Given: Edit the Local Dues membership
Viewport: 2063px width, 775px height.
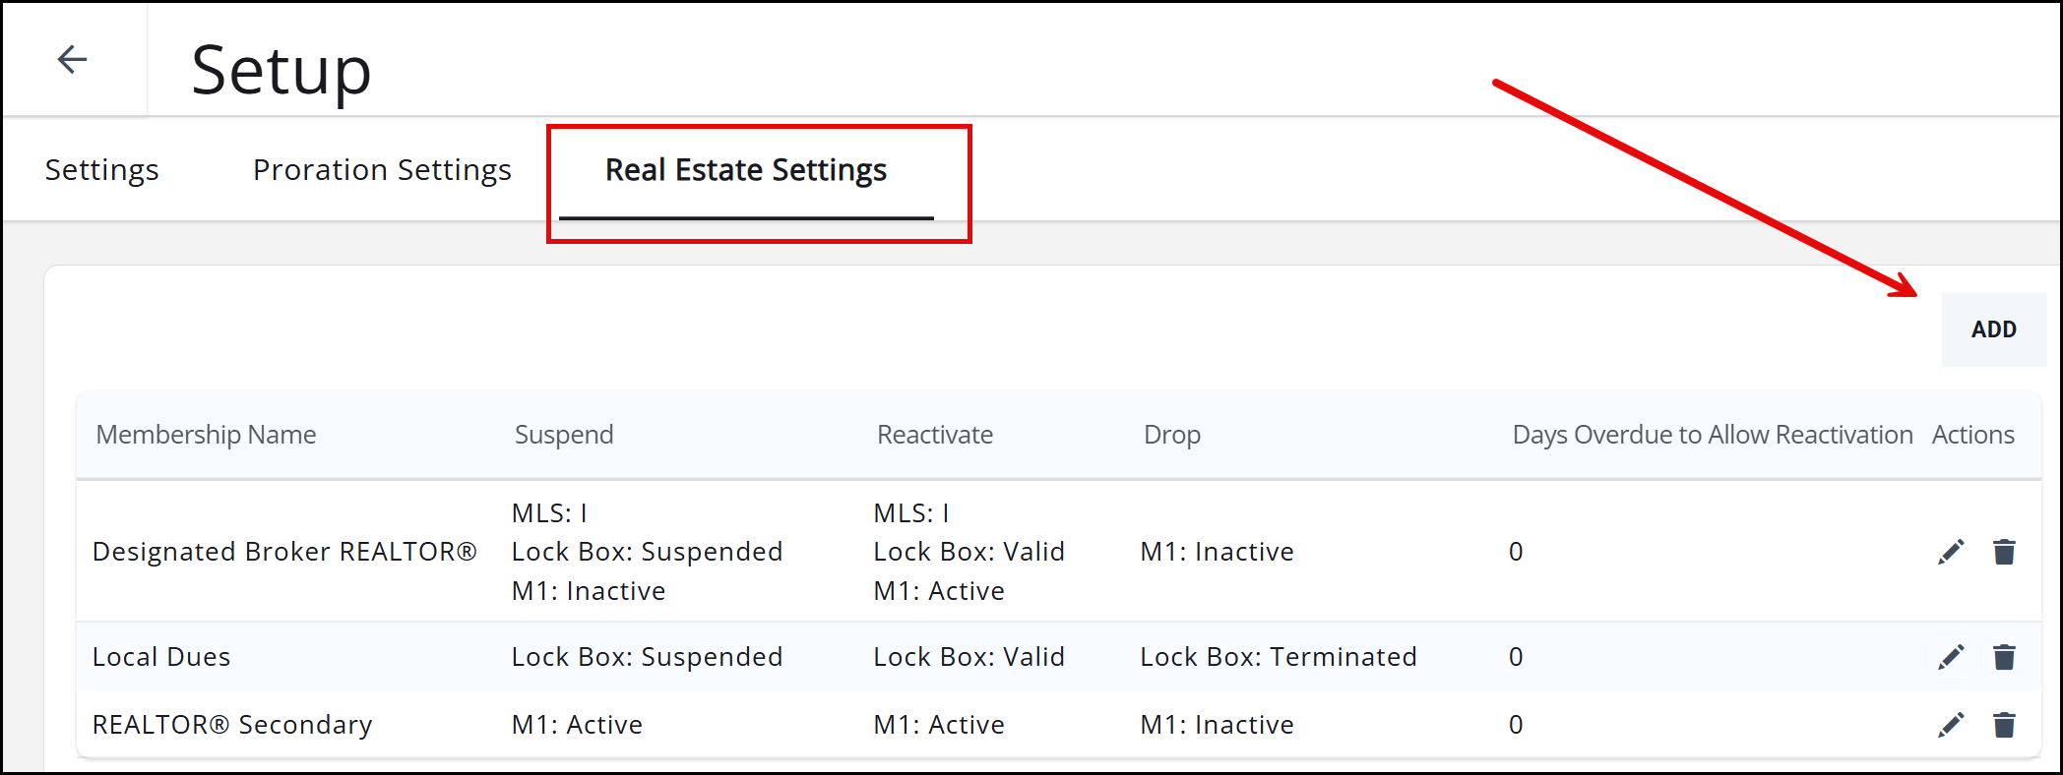Looking at the screenshot, I should click(x=1951, y=657).
